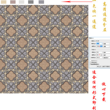Click the dark gray color swatch

click(31, 2)
